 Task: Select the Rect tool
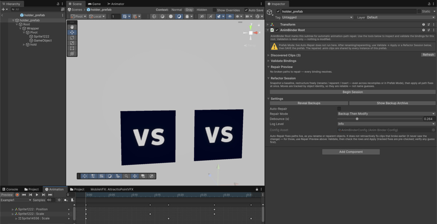pyautogui.click(x=72, y=48)
